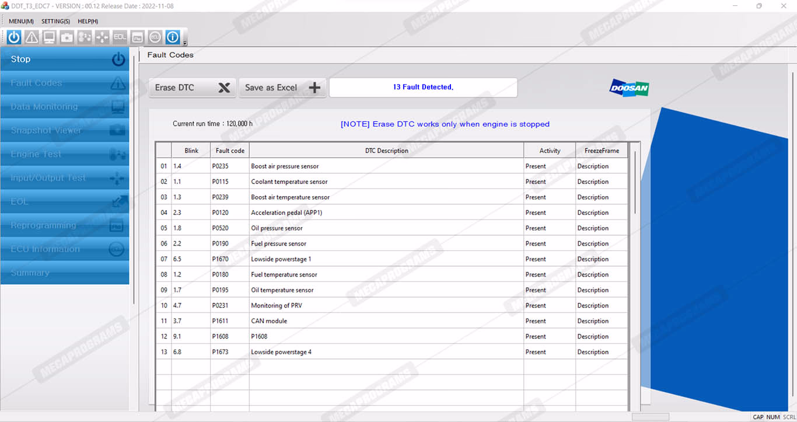This screenshot has height=422, width=797.
Task: Open FreezeFrame Description for P0235
Action: pos(593,166)
